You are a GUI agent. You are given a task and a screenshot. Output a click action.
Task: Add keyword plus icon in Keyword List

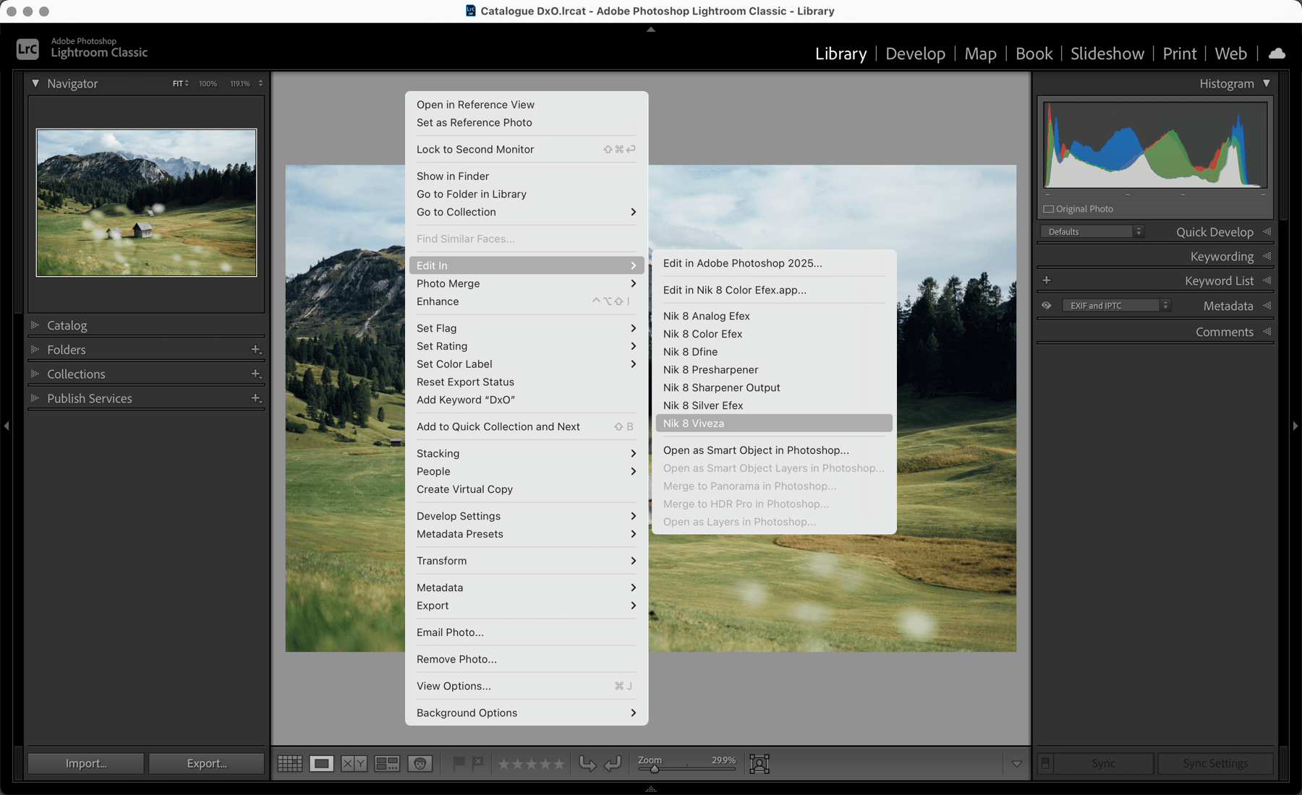(1047, 280)
